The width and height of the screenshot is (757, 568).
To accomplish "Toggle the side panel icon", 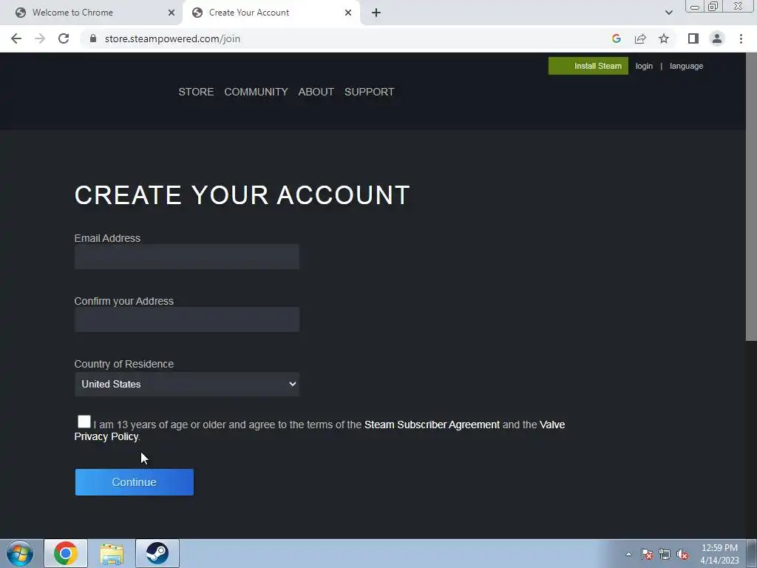I will 693,38.
